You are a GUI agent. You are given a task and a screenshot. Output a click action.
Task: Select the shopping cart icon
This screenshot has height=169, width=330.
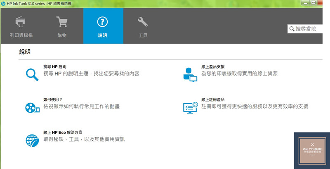tap(62, 22)
